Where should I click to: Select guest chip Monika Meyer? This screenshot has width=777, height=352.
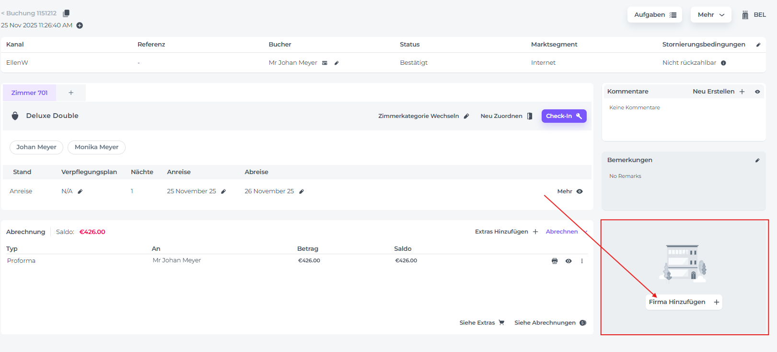pos(96,147)
